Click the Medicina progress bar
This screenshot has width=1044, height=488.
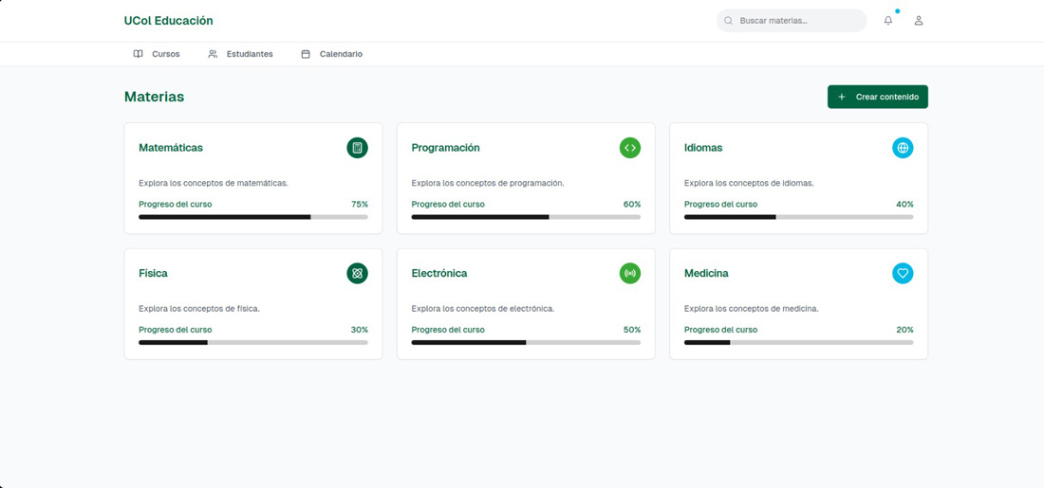799,342
